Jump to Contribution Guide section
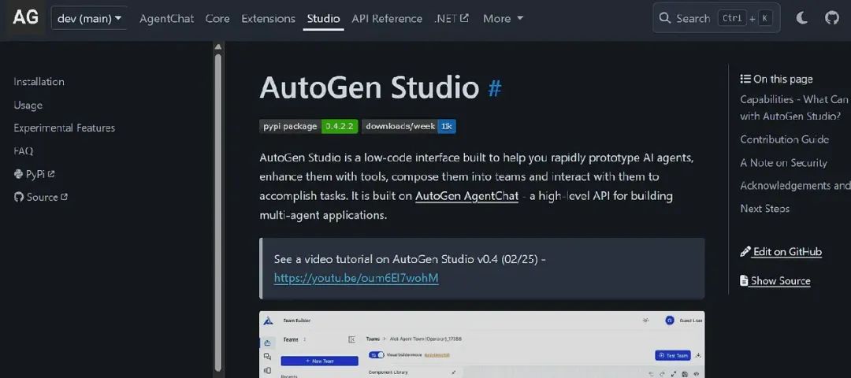Image resolution: width=851 pixels, height=378 pixels. pos(784,139)
